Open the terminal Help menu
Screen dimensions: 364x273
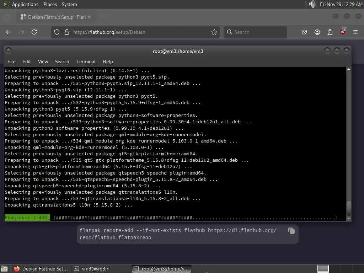pyautogui.click(x=108, y=61)
